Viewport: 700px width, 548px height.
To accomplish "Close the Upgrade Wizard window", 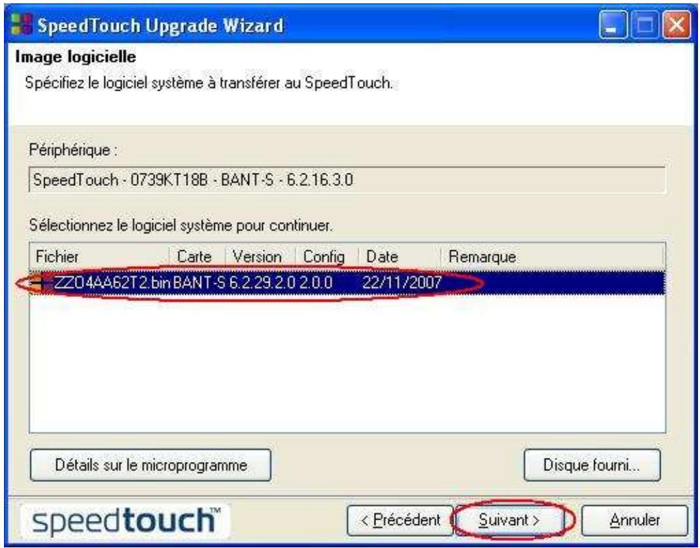I will [x=677, y=24].
